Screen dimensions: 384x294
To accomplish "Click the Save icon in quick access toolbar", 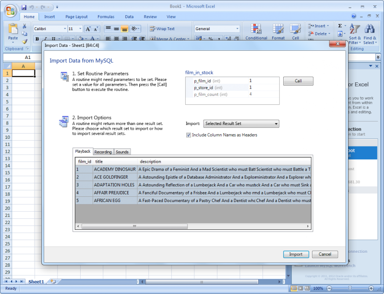I will click(24, 7).
